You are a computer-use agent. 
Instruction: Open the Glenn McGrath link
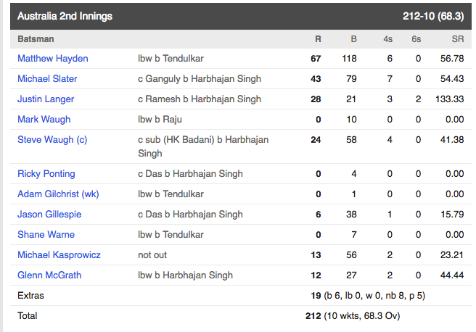pos(49,275)
